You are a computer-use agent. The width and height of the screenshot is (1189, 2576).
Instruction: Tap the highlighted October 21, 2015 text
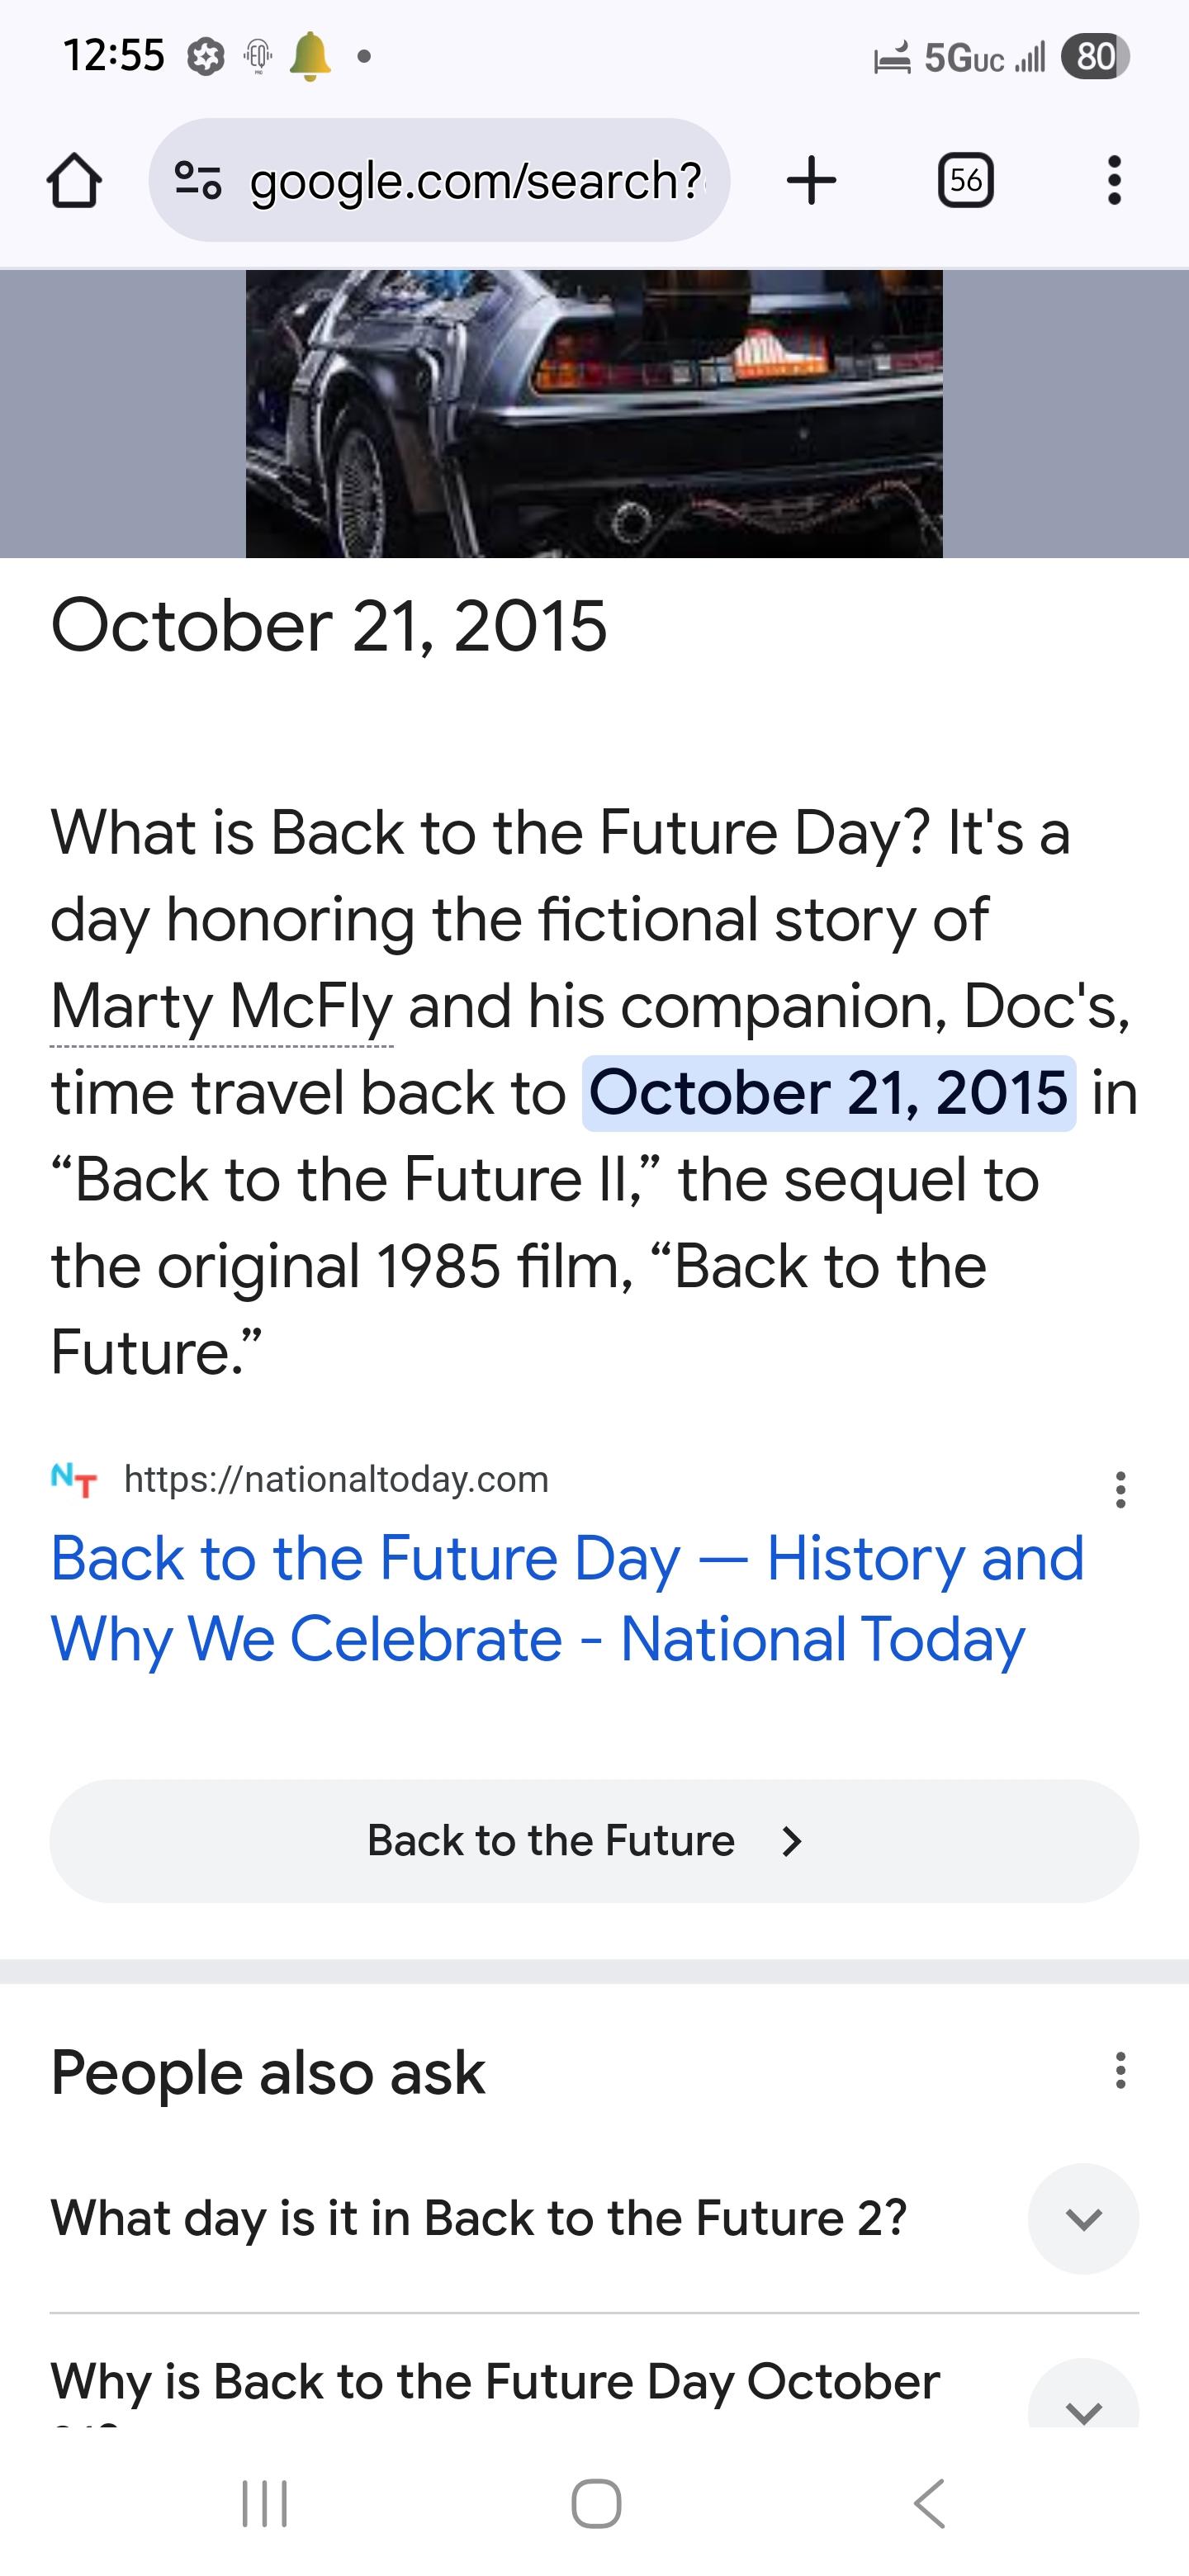[x=828, y=1093]
